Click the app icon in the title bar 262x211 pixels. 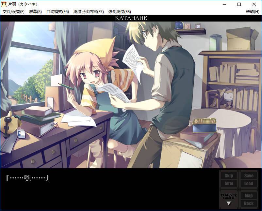[4, 4]
